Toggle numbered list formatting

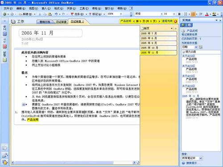click(193, 14)
